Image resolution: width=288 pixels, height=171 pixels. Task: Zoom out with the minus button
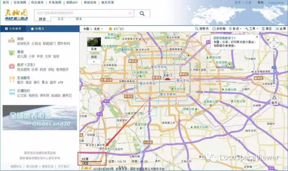(274, 86)
